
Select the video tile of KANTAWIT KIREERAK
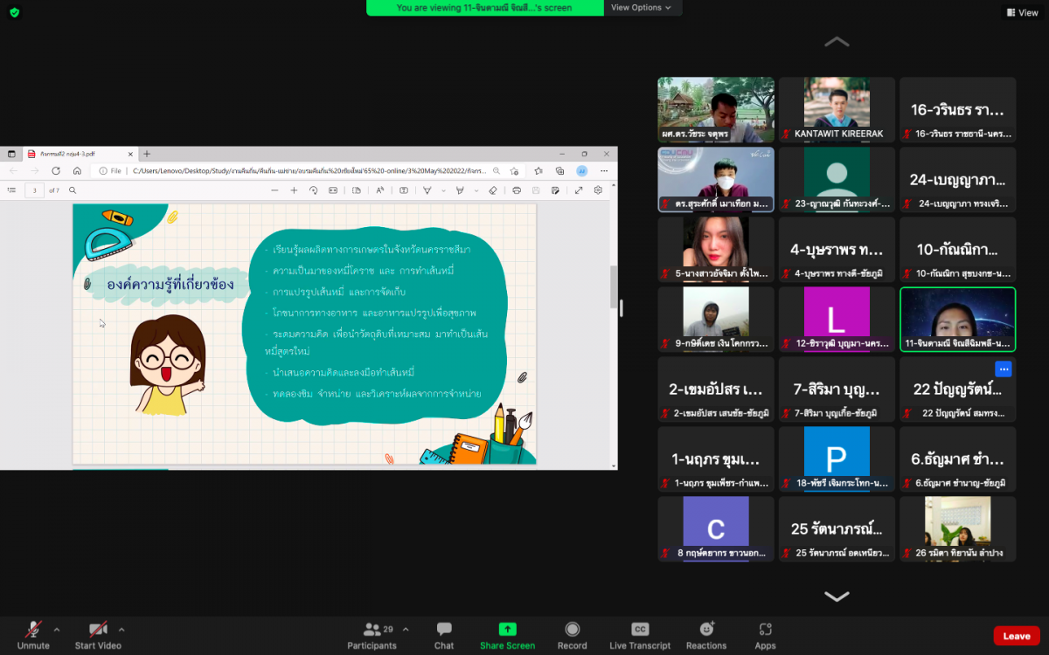837,109
